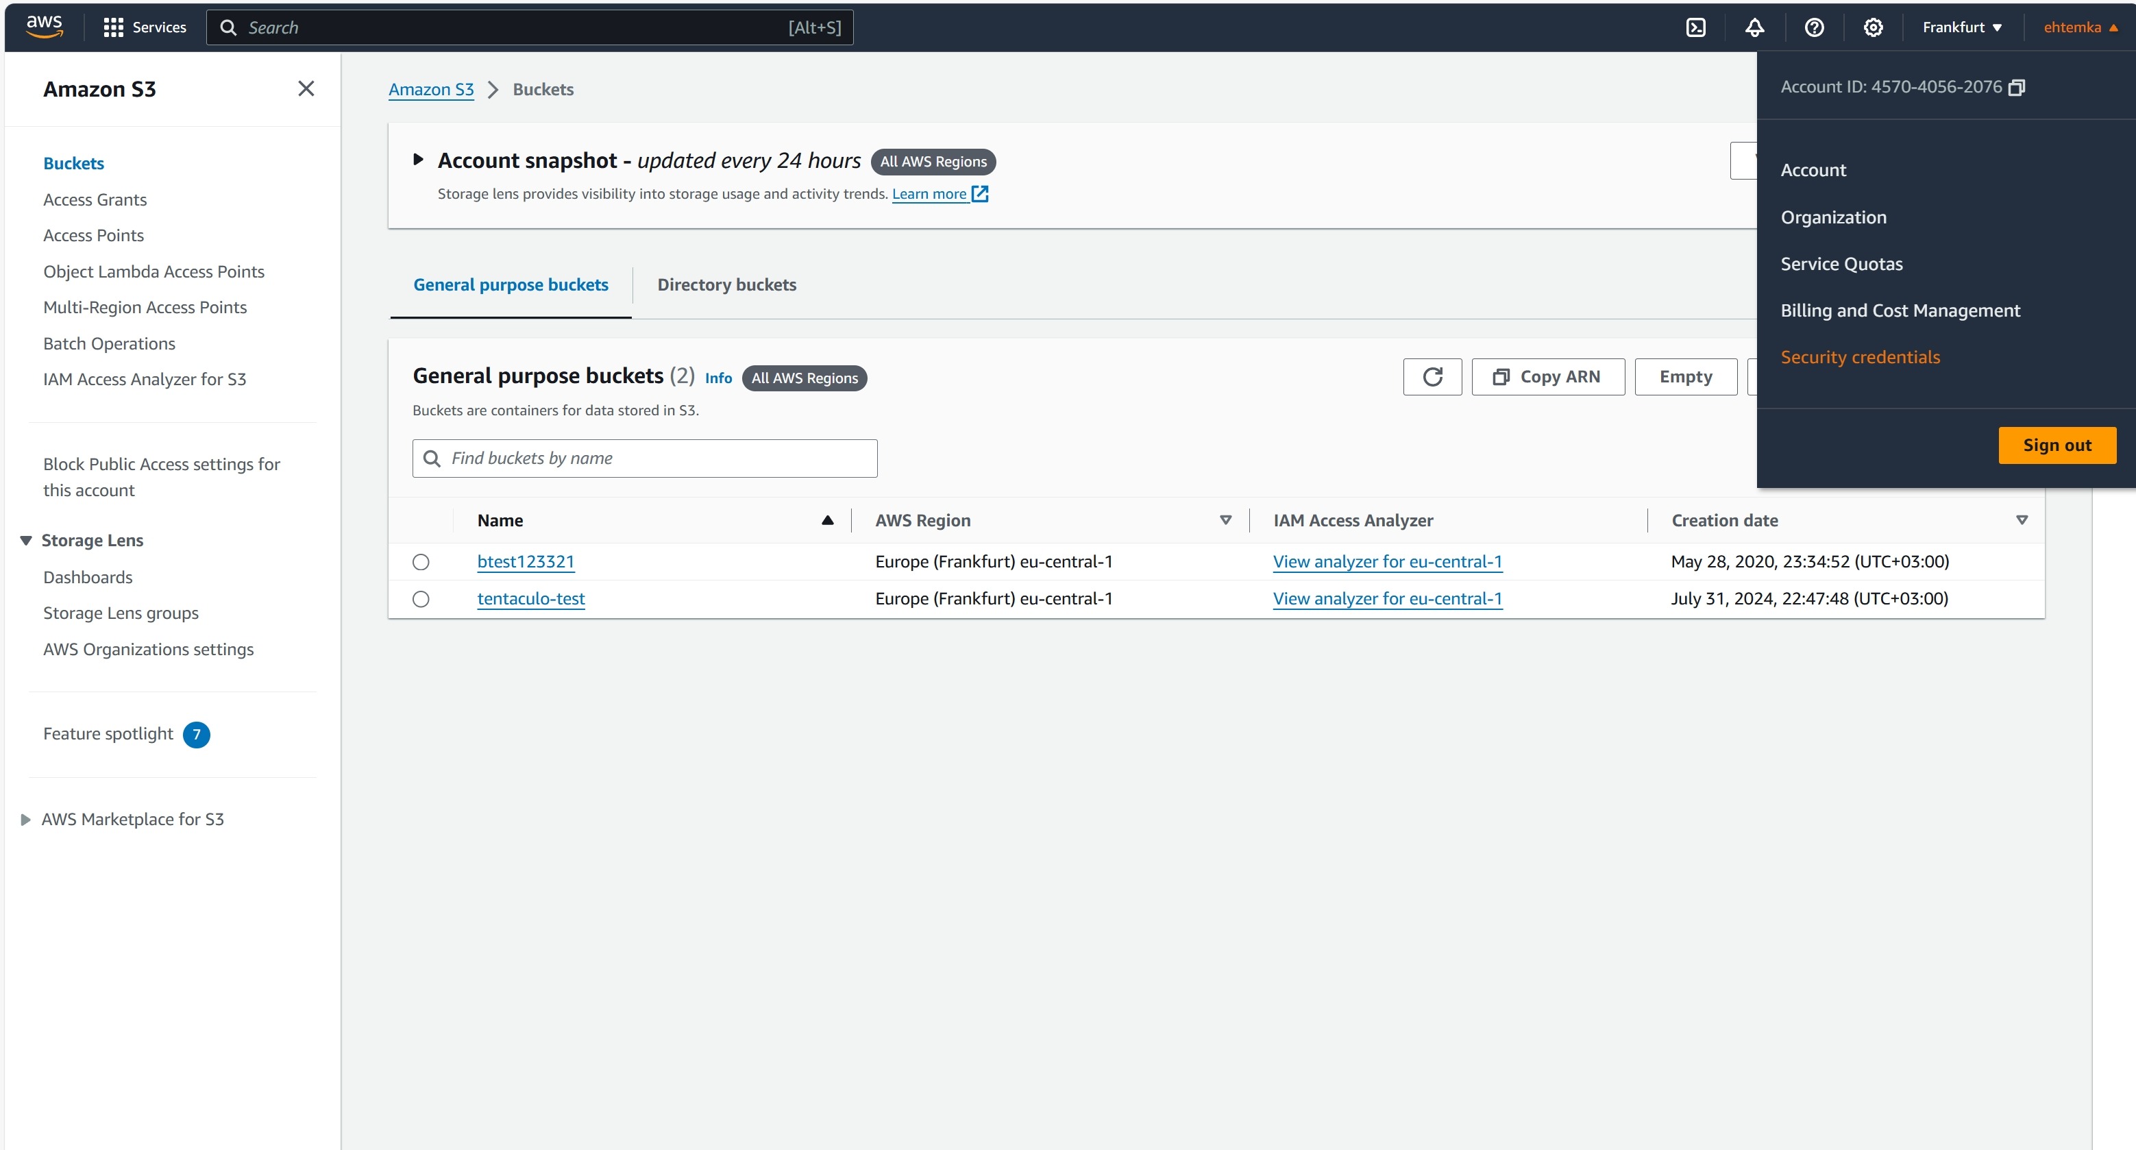Expand the Account snapshot section
This screenshot has width=2136, height=1150.
(419, 159)
